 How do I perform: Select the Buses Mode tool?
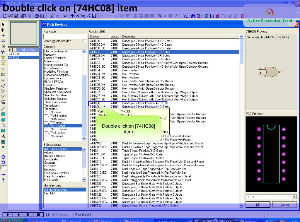tap(3, 52)
